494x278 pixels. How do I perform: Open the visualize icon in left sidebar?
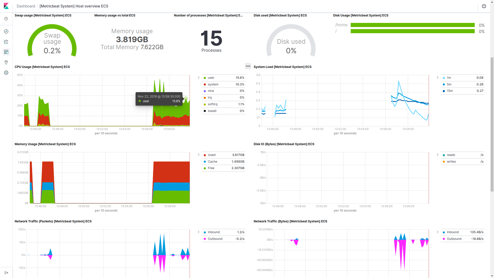6,41
